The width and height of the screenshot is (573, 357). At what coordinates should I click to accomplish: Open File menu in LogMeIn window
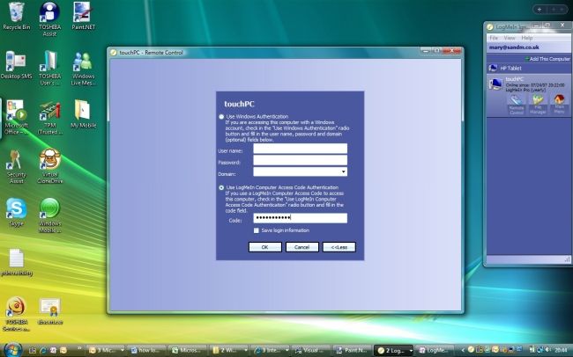point(494,38)
